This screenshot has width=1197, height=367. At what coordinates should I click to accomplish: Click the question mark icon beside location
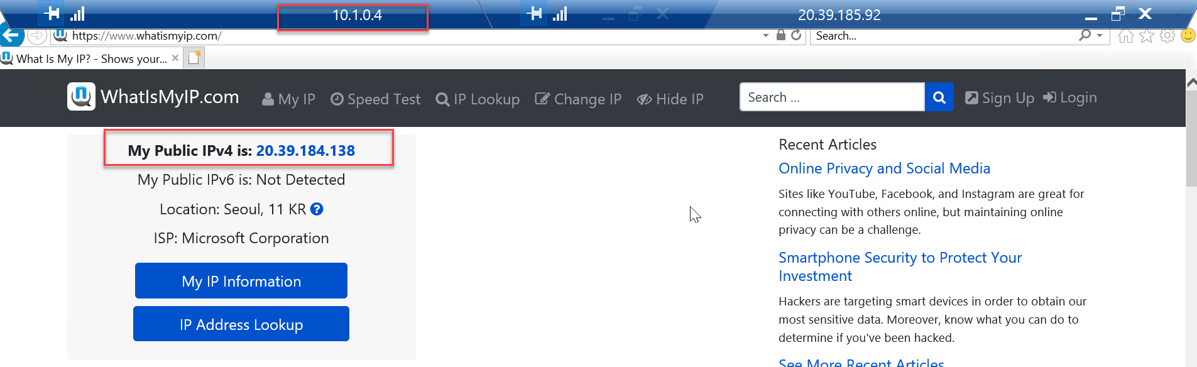(x=317, y=209)
